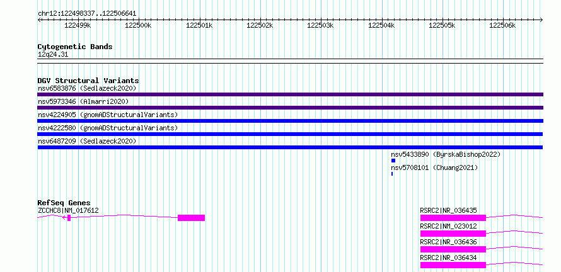Select the blue bar under nsv4224905

point(290,121)
